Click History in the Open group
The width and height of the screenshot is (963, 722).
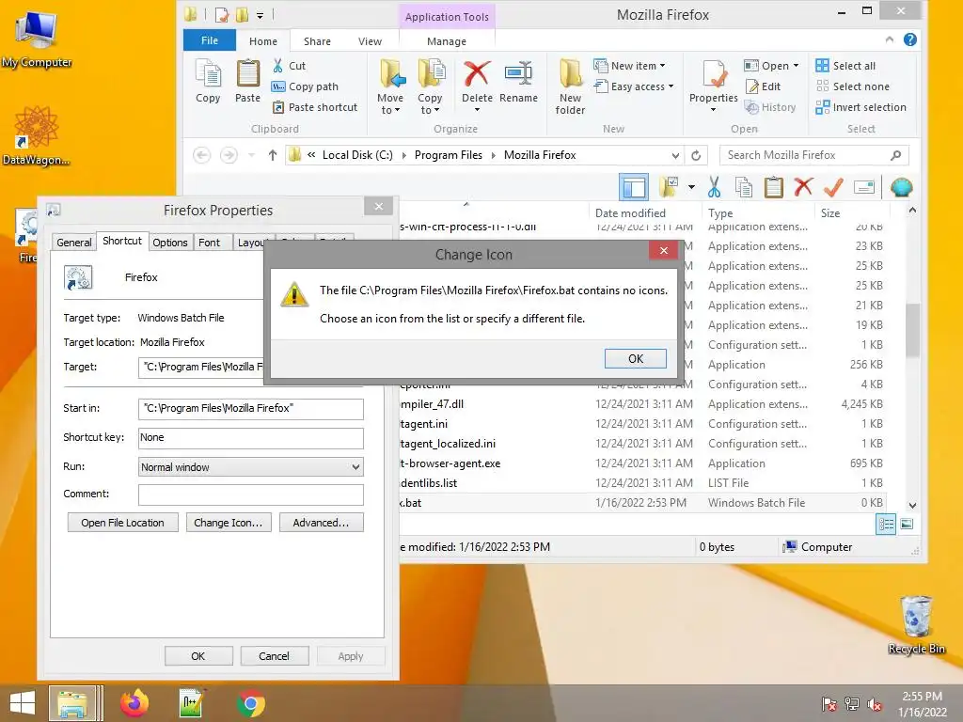(770, 107)
